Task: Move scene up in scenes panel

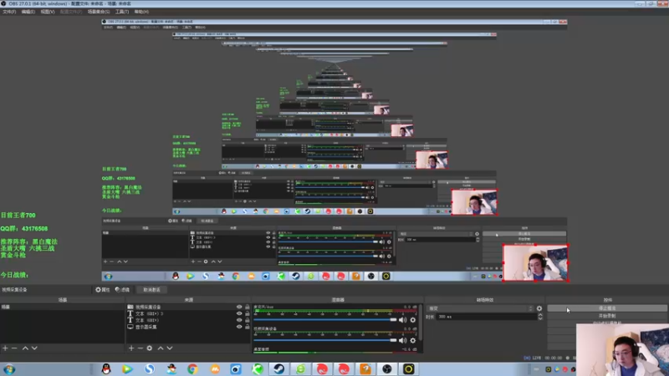Action: pos(25,348)
